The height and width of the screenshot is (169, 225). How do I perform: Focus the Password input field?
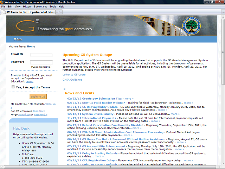tap(41, 63)
